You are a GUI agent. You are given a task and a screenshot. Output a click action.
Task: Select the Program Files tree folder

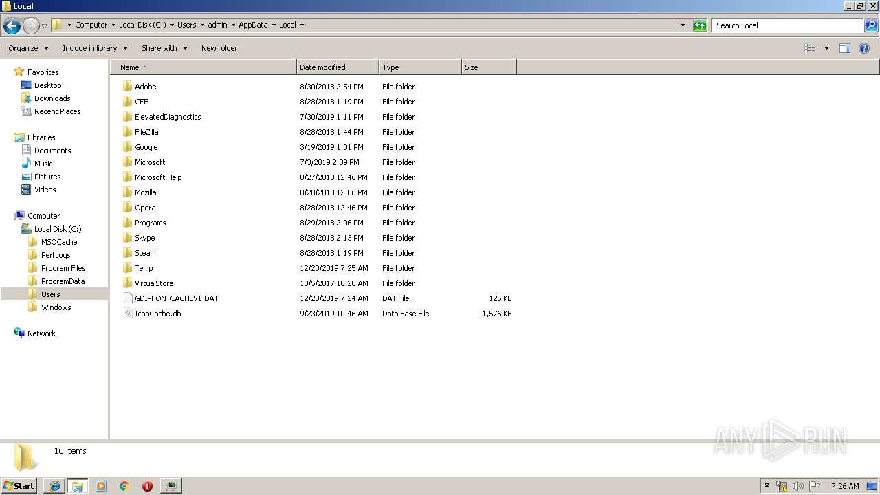pyautogui.click(x=63, y=268)
